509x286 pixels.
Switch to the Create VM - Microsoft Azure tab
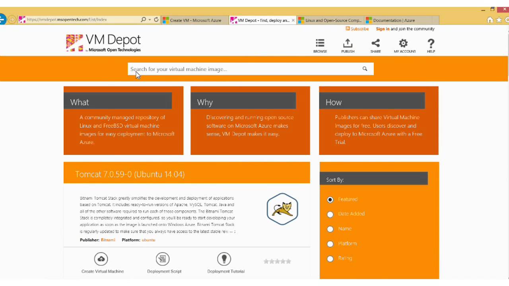(x=195, y=20)
